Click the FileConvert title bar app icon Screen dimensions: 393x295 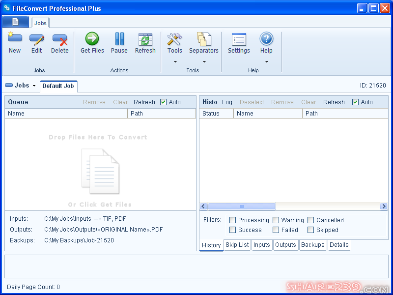[7, 8]
